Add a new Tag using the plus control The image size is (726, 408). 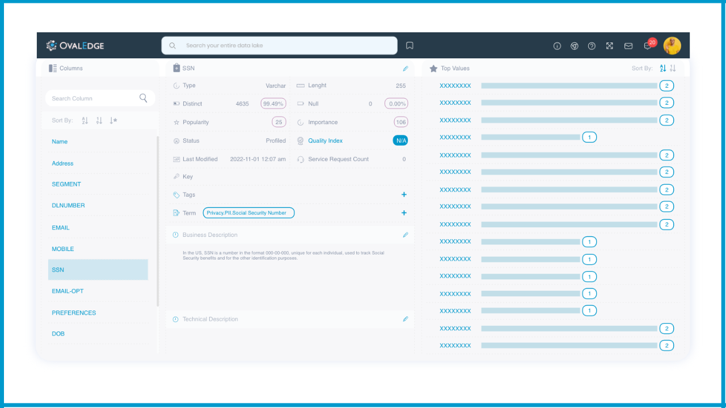point(404,194)
